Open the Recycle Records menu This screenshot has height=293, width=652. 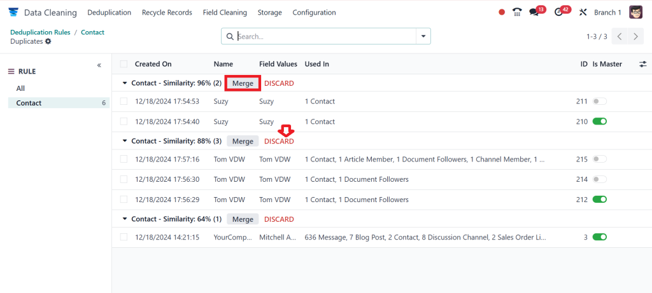(167, 13)
